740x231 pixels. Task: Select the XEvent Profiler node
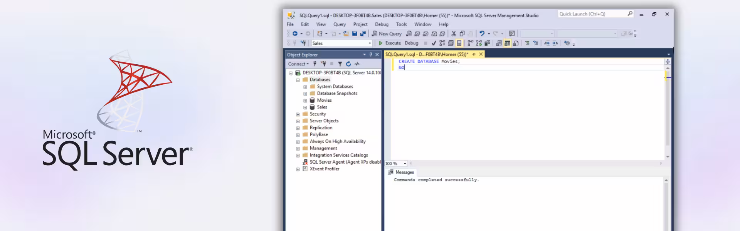tap(325, 169)
